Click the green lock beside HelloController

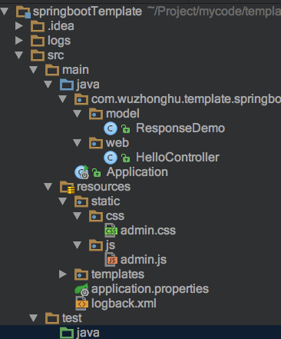click(x=125, y=158)
